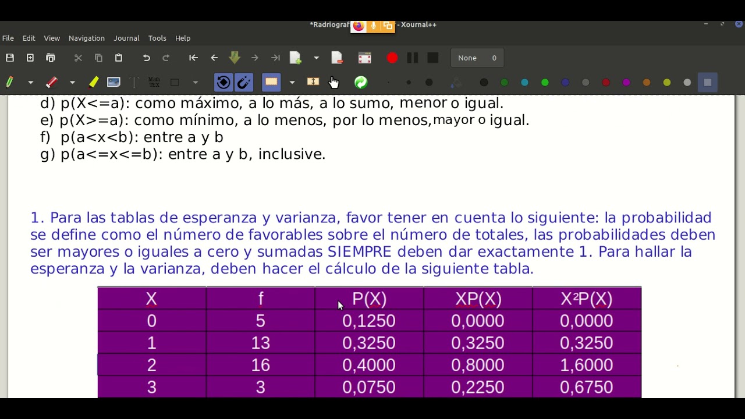Delete the current page
This screenshot has height=419, width=745.
pyautogui.click(x=337, y=58)
